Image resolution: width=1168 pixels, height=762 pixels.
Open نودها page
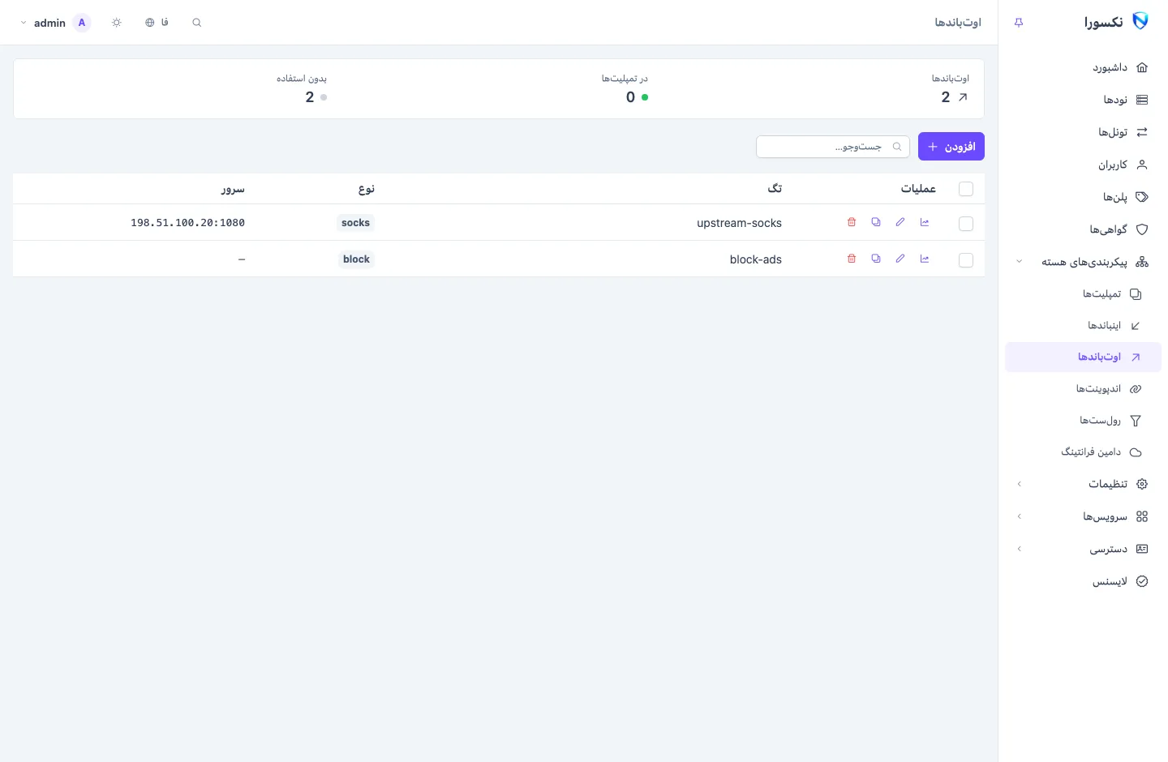(1083, 100)
